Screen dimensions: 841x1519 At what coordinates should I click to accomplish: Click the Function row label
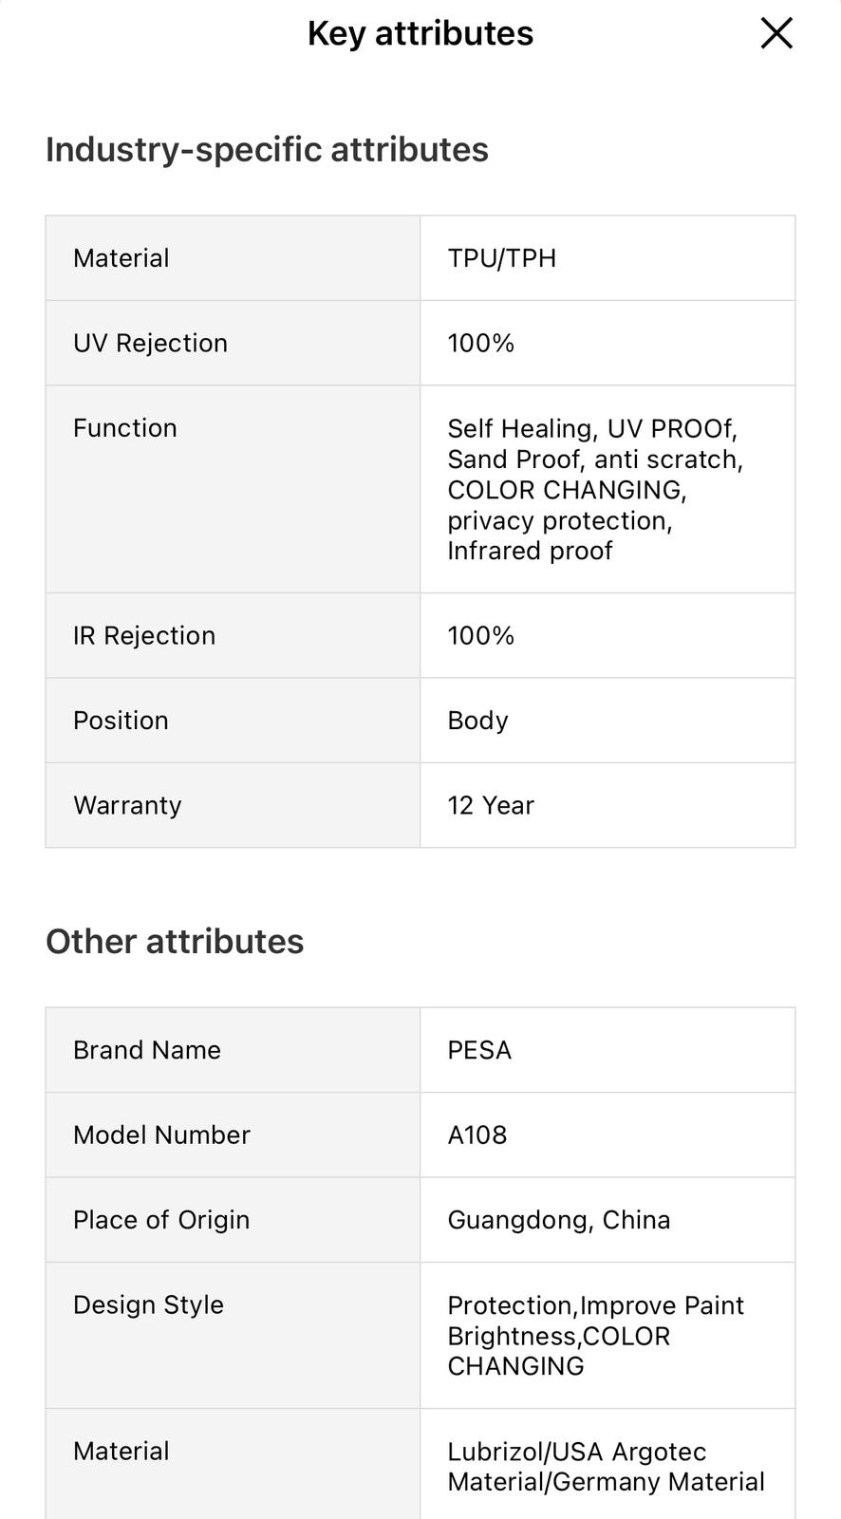125,428
